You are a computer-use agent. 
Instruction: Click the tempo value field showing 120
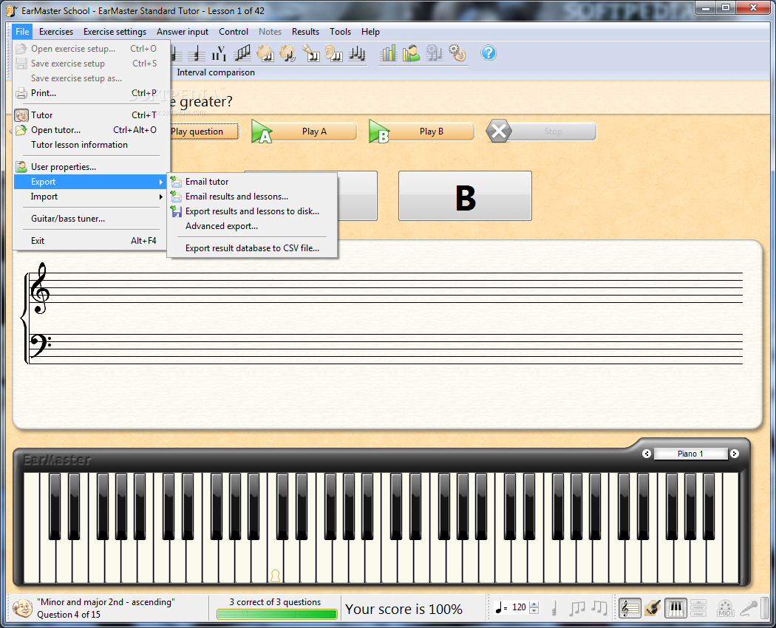tap(519, 607)
